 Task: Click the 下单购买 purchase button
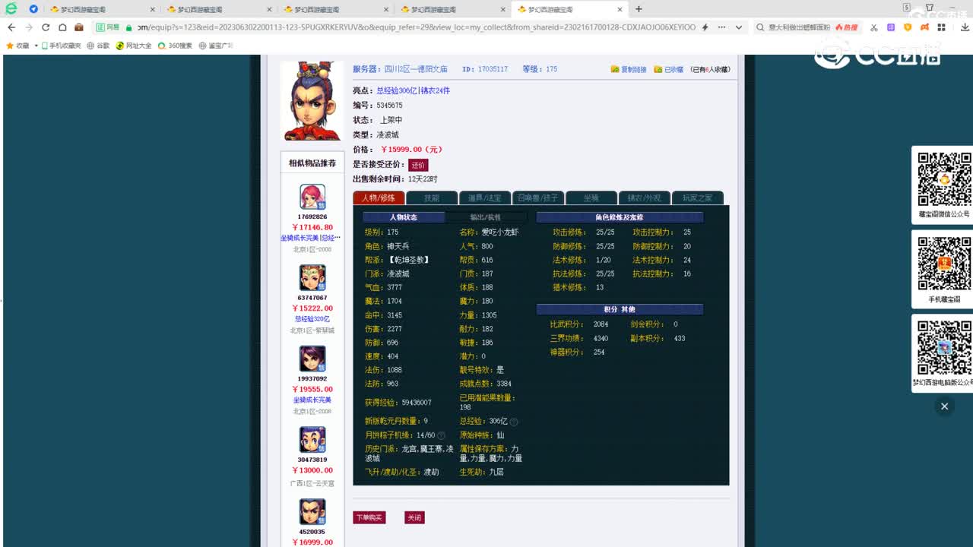(x=369, y=517)
